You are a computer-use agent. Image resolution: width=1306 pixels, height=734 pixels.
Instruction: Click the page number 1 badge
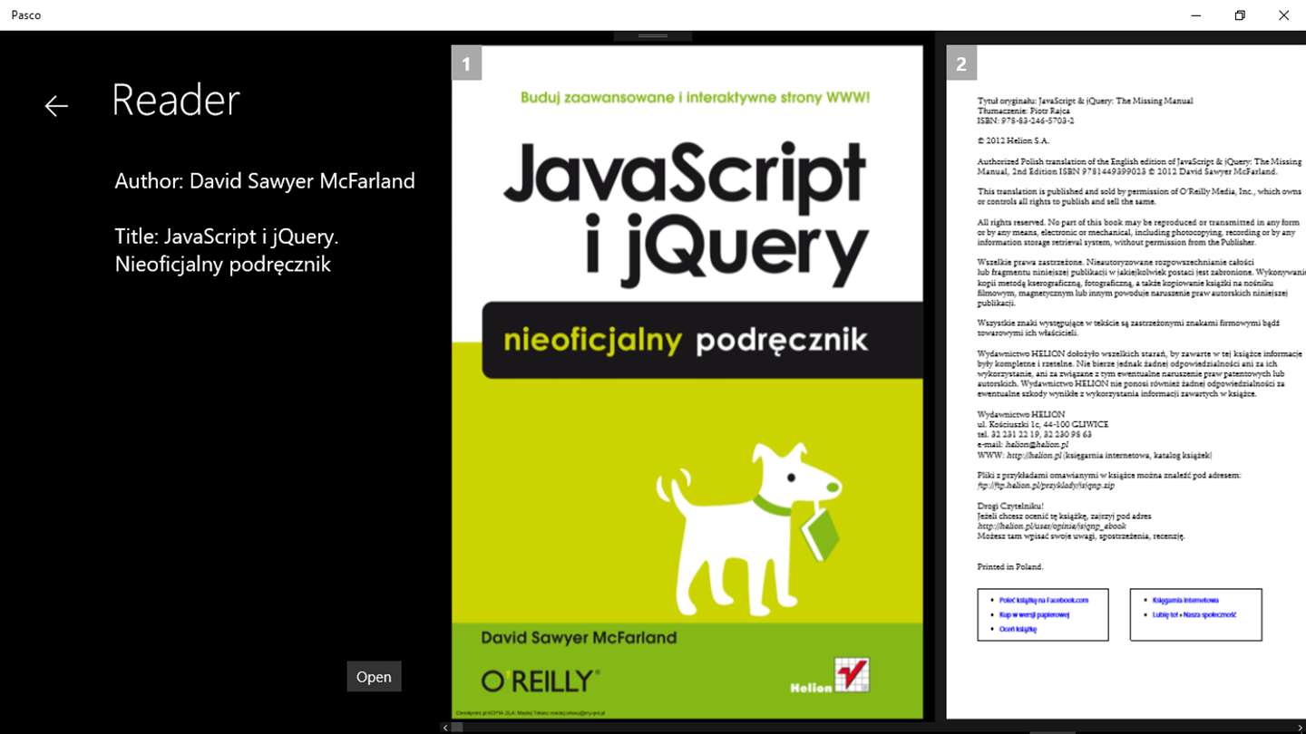coord(466,63)
